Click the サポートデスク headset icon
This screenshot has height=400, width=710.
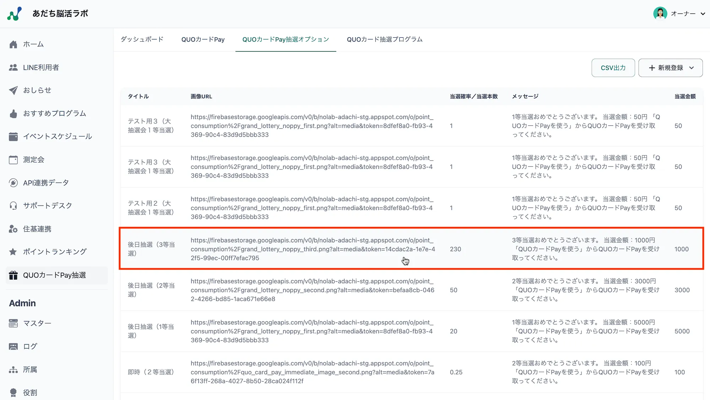(x=13, y=206)
